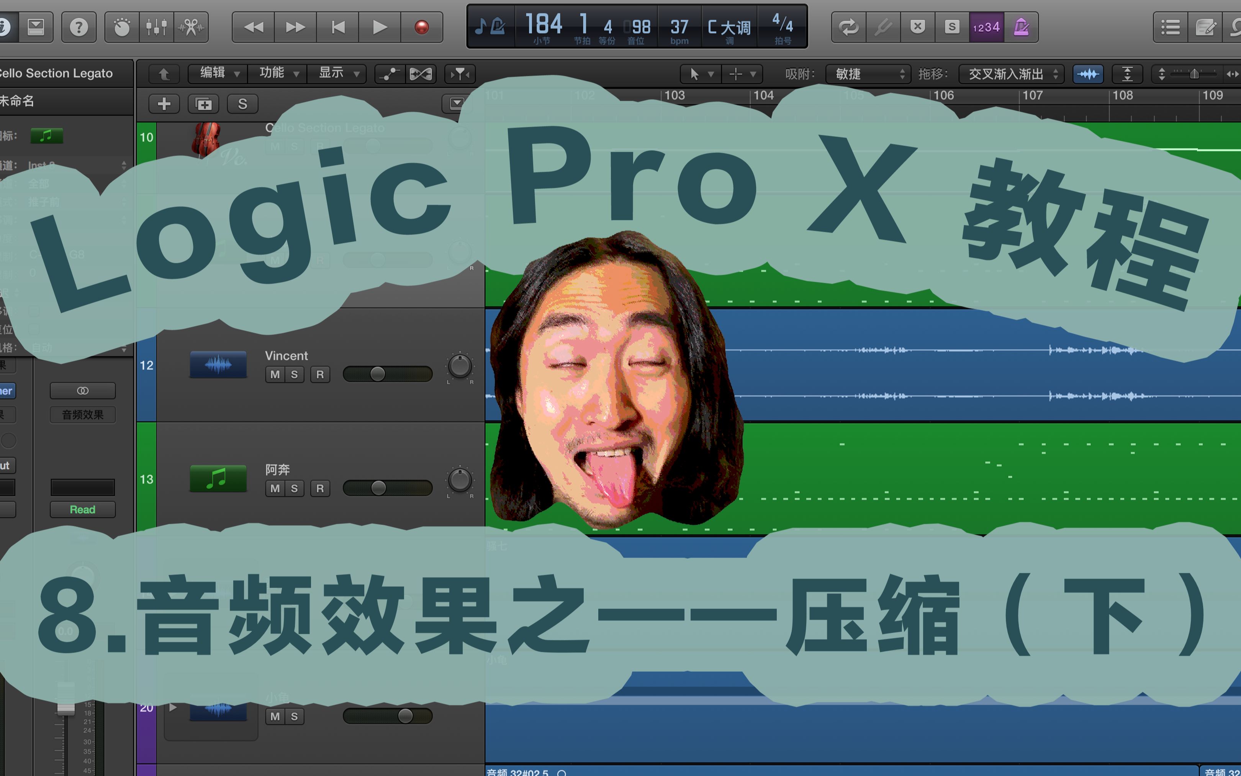The height and width of the screenshot is (776, 1241).
Task: Mute the 阿奔 track
Action: (275, 489)
